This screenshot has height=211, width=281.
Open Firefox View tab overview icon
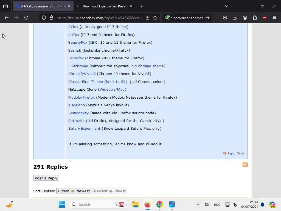coord(5,6)
